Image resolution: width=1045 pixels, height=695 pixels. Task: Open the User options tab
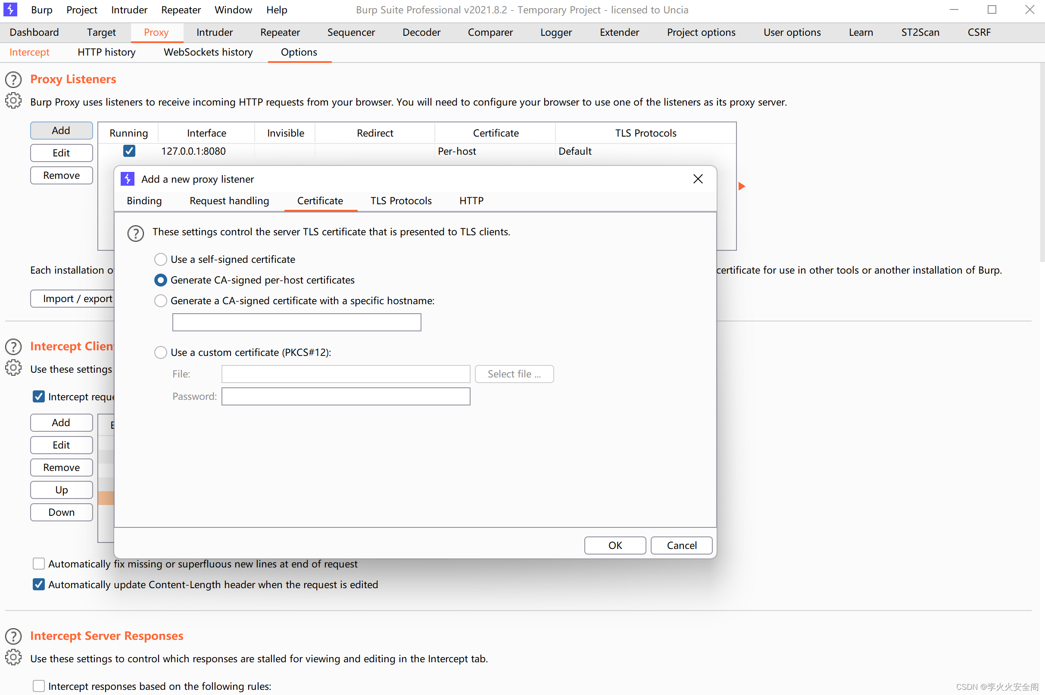pos(792,32)
